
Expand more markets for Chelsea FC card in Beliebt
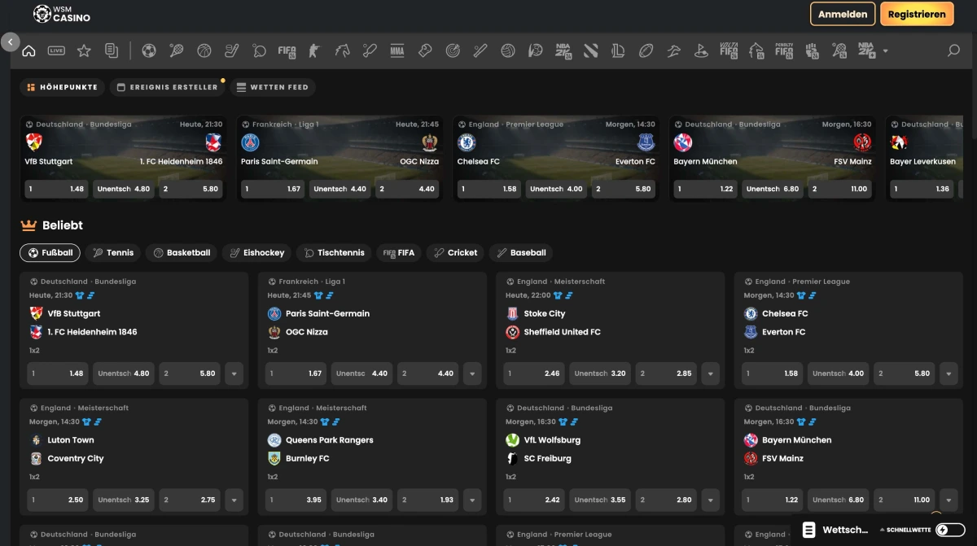pos(949,373)
